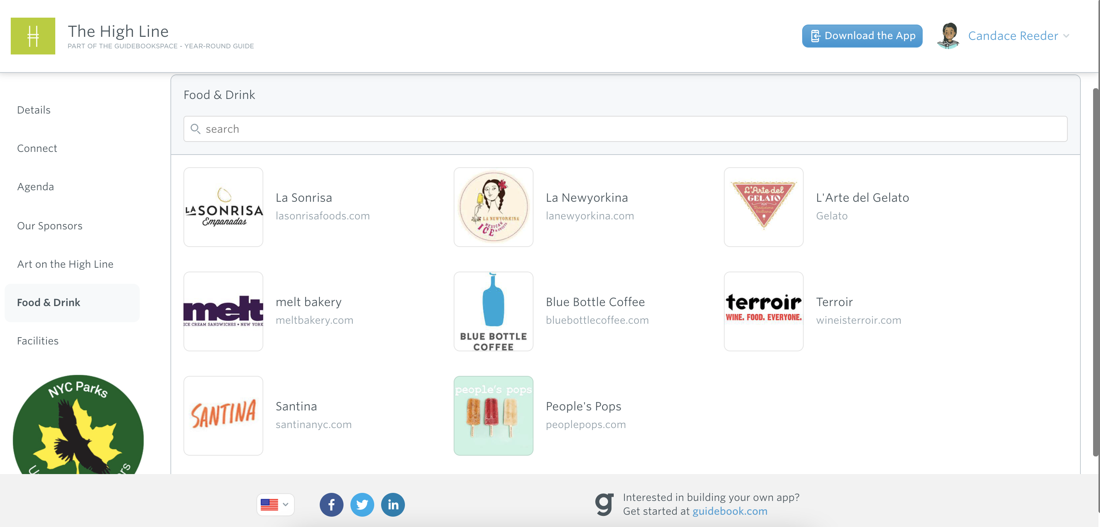Select the Food & Drink sidebar item
1100x527 pixels.
pyautogui.click(x=72, y=303)
